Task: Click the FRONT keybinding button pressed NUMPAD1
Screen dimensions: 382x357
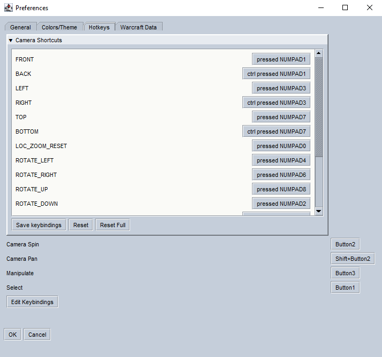Action: pos(281,59)
